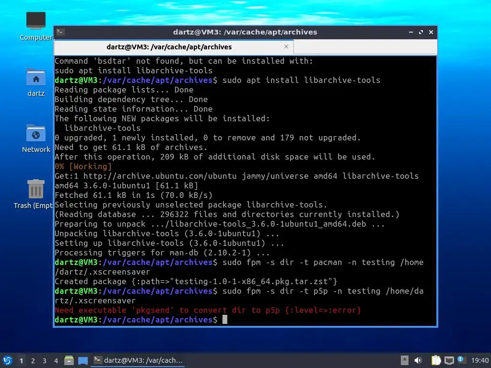Click the network connection tray icon
The image size is (491, 368).
[449, 360]
